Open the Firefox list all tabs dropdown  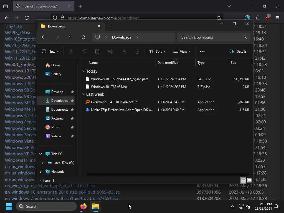pos(229,6)
